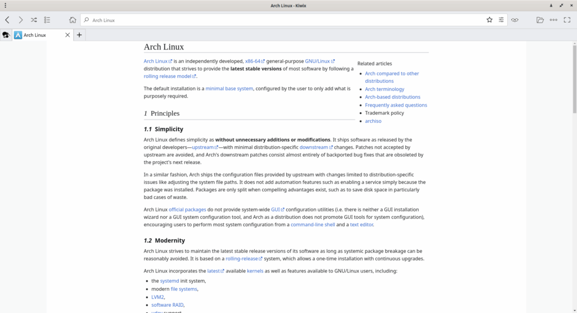Viewport: 577px width, 313px height.
Task: Follow the systemd link
Action: (x=169, y=281)
